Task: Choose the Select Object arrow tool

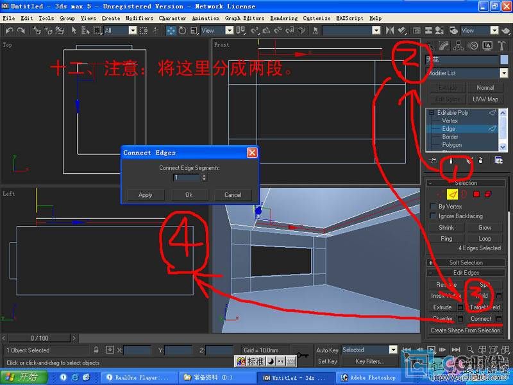Action: (x=74, y=30)
